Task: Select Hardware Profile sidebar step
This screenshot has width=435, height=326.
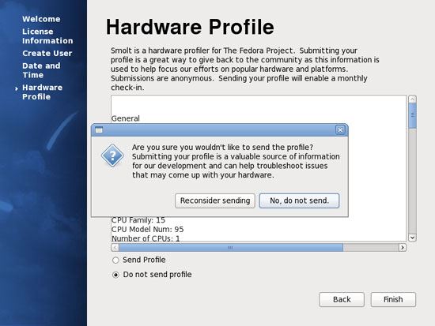Action: coord(42,92)
